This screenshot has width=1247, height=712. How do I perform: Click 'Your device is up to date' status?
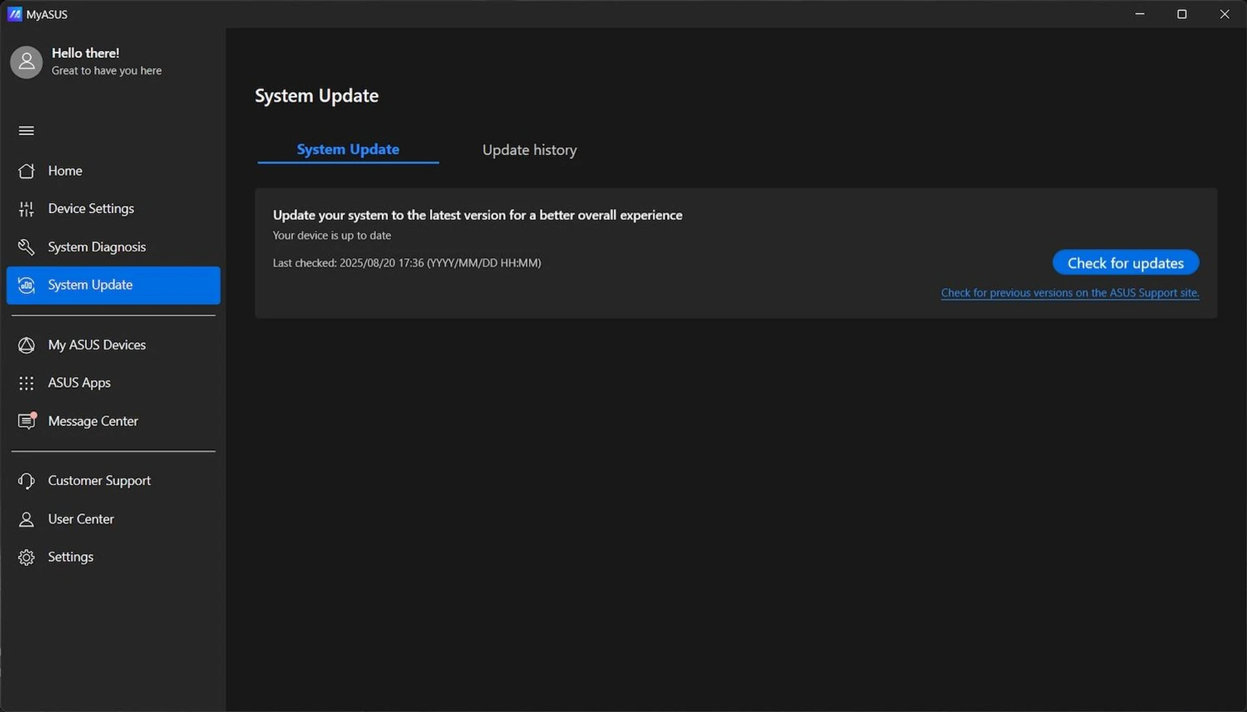click(332, 236)
